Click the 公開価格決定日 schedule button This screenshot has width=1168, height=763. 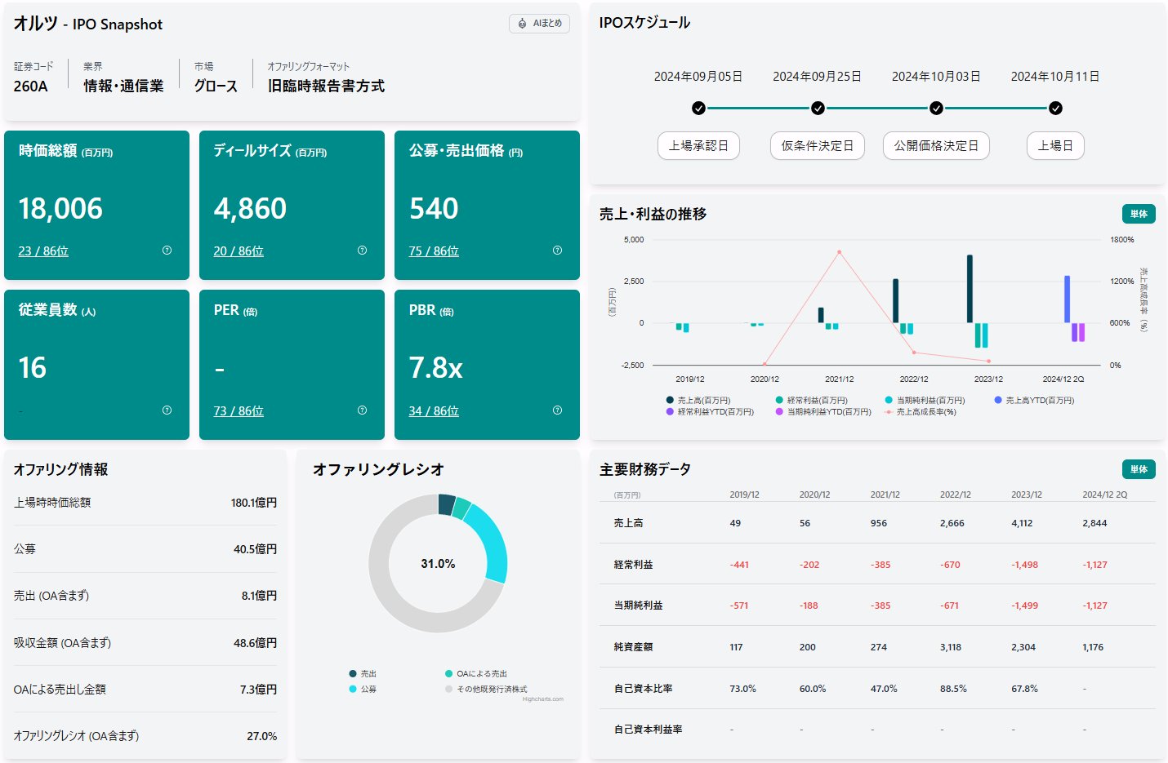(x=936, y=146)
